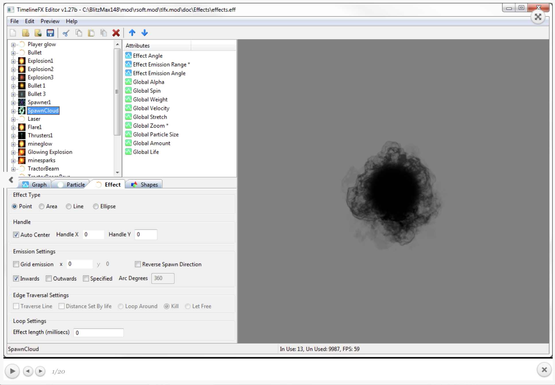Image resolution: width=555 pixels, height=385 pixels.
Task: Click the Effect length input field
Action: [98, 332]
